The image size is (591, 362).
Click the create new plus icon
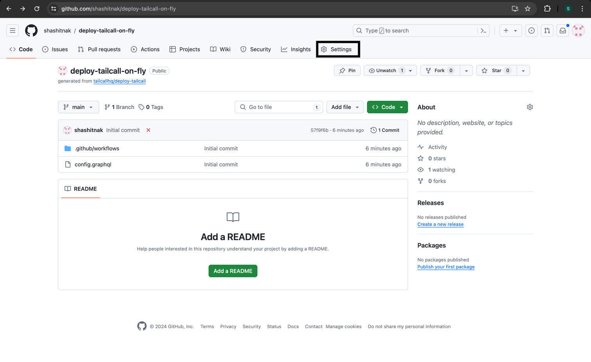point(506,30)
